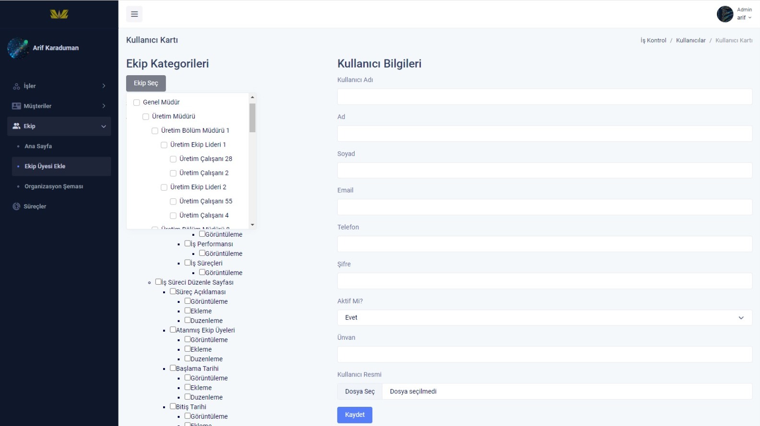Tick the Üretim Çalışanı 28 checkbox
Image resolution: width=760 pixels, height=426 pixels.
click(173, 159)
